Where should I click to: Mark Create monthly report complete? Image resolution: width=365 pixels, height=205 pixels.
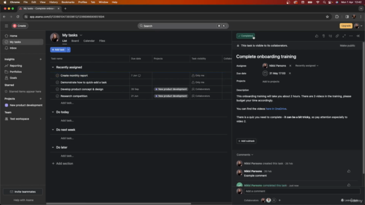[x=57, y=76]
